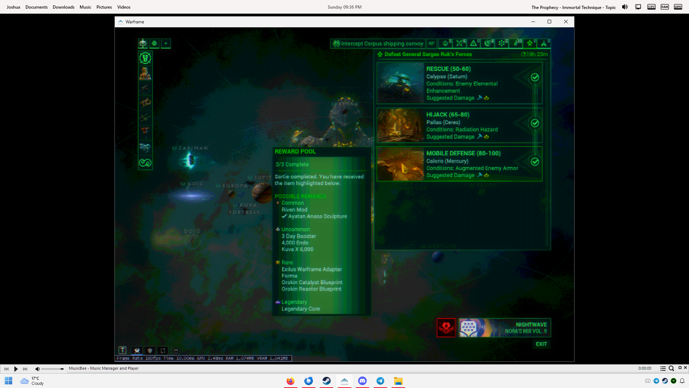Click the T icon in the bottom overlay bar
The height and width of the screenshot is (388, 689).
pos(122,350)
